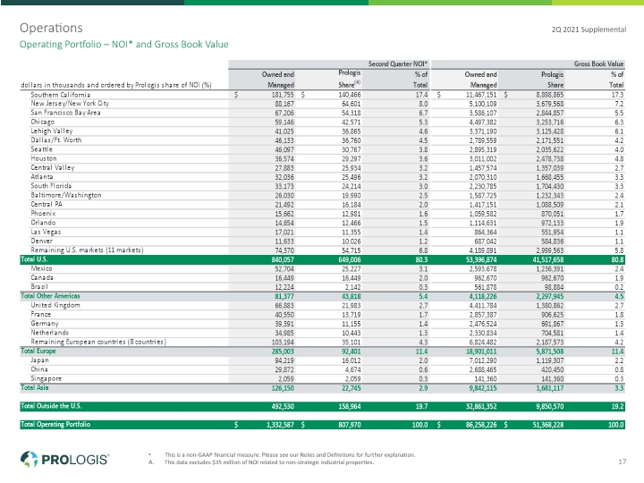Viewport: 644px width, 483px height.
Task: Select the 'San Francisco Bay Area' row label
Action: coord(65,113)
